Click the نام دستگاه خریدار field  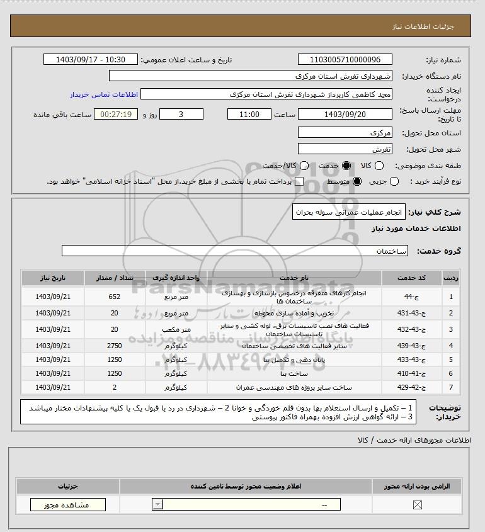[251, 76]
